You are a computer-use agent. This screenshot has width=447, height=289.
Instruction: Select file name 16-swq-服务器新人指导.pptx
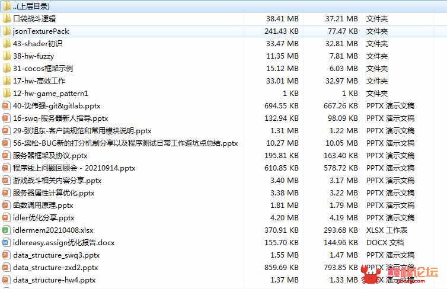(60, 118)
